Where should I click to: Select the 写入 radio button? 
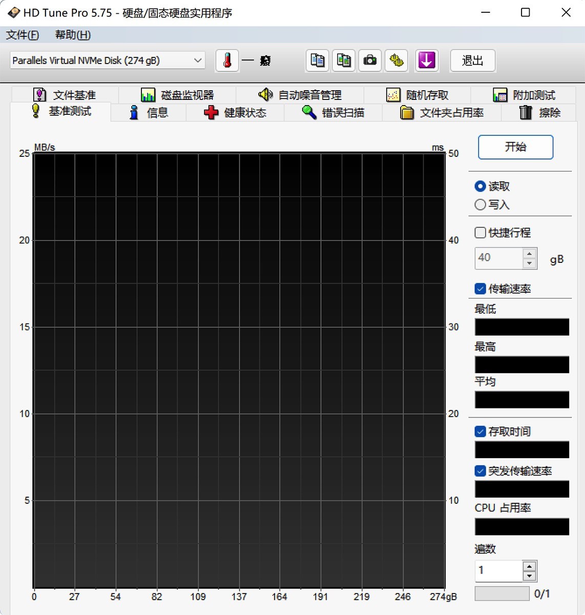pyautogui.click(x=480, y=204)
